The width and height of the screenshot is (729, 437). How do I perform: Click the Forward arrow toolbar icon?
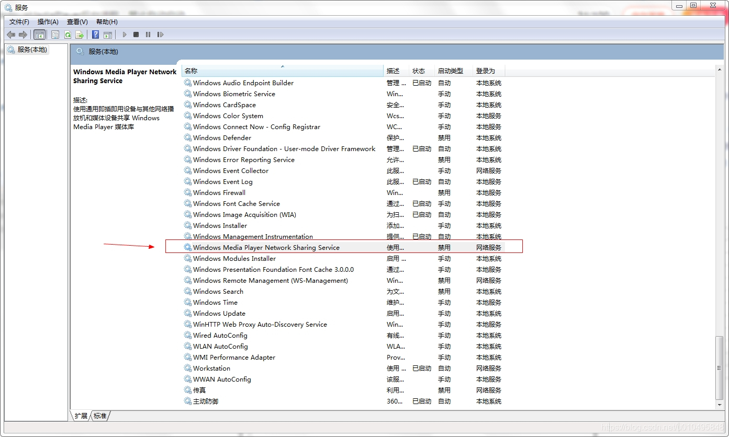click(23, 34)
